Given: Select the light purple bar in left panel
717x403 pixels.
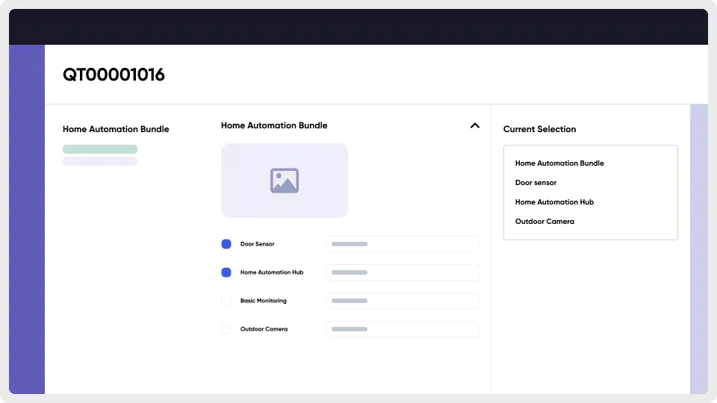Looking at the screenshot, I should [100, 161].
